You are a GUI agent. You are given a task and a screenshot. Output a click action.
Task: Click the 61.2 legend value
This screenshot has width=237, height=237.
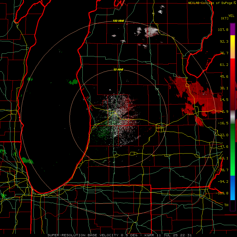[x=224, y=65]
